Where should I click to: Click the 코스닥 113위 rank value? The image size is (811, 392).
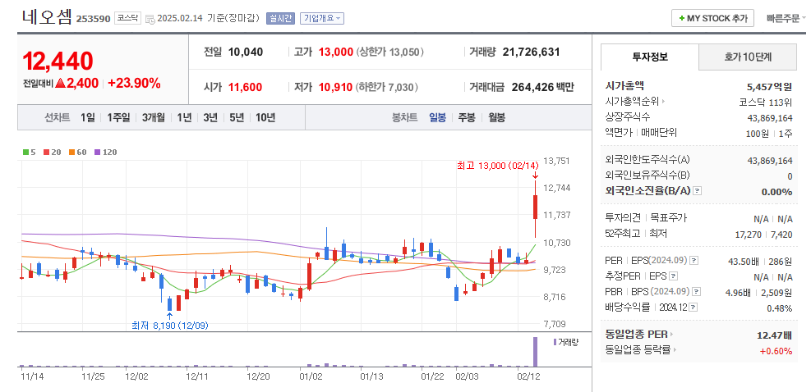(766, 102)
